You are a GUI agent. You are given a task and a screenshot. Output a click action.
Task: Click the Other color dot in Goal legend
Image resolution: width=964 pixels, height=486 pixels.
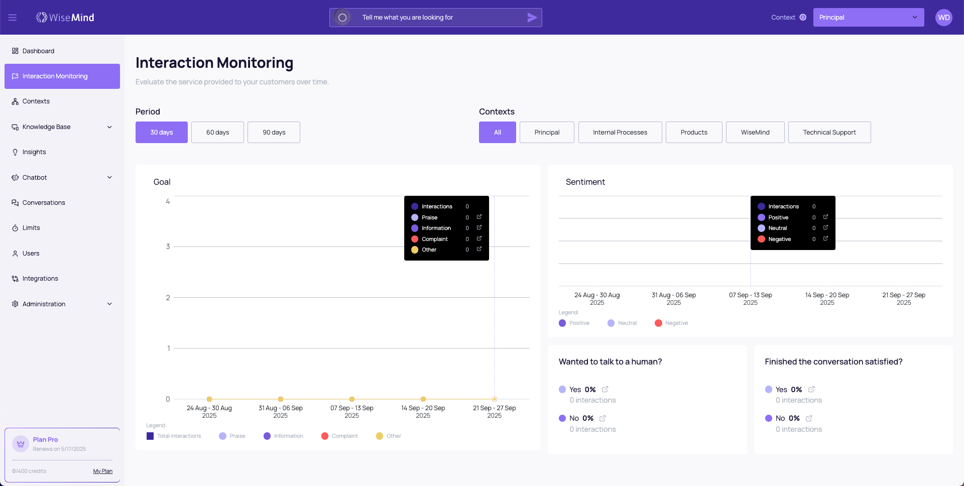coord(380,436)
